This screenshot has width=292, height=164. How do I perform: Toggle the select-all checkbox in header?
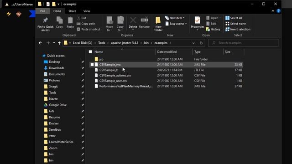90,51
